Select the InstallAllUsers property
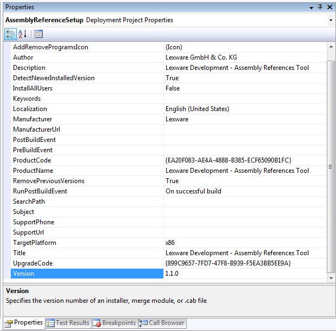 point(87,88)
